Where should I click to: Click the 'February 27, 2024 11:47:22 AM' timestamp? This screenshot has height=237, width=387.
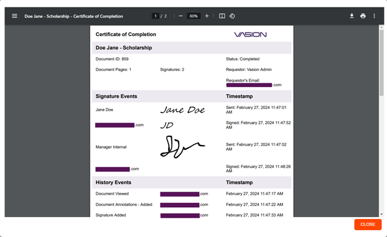click(x=254, y=205)
